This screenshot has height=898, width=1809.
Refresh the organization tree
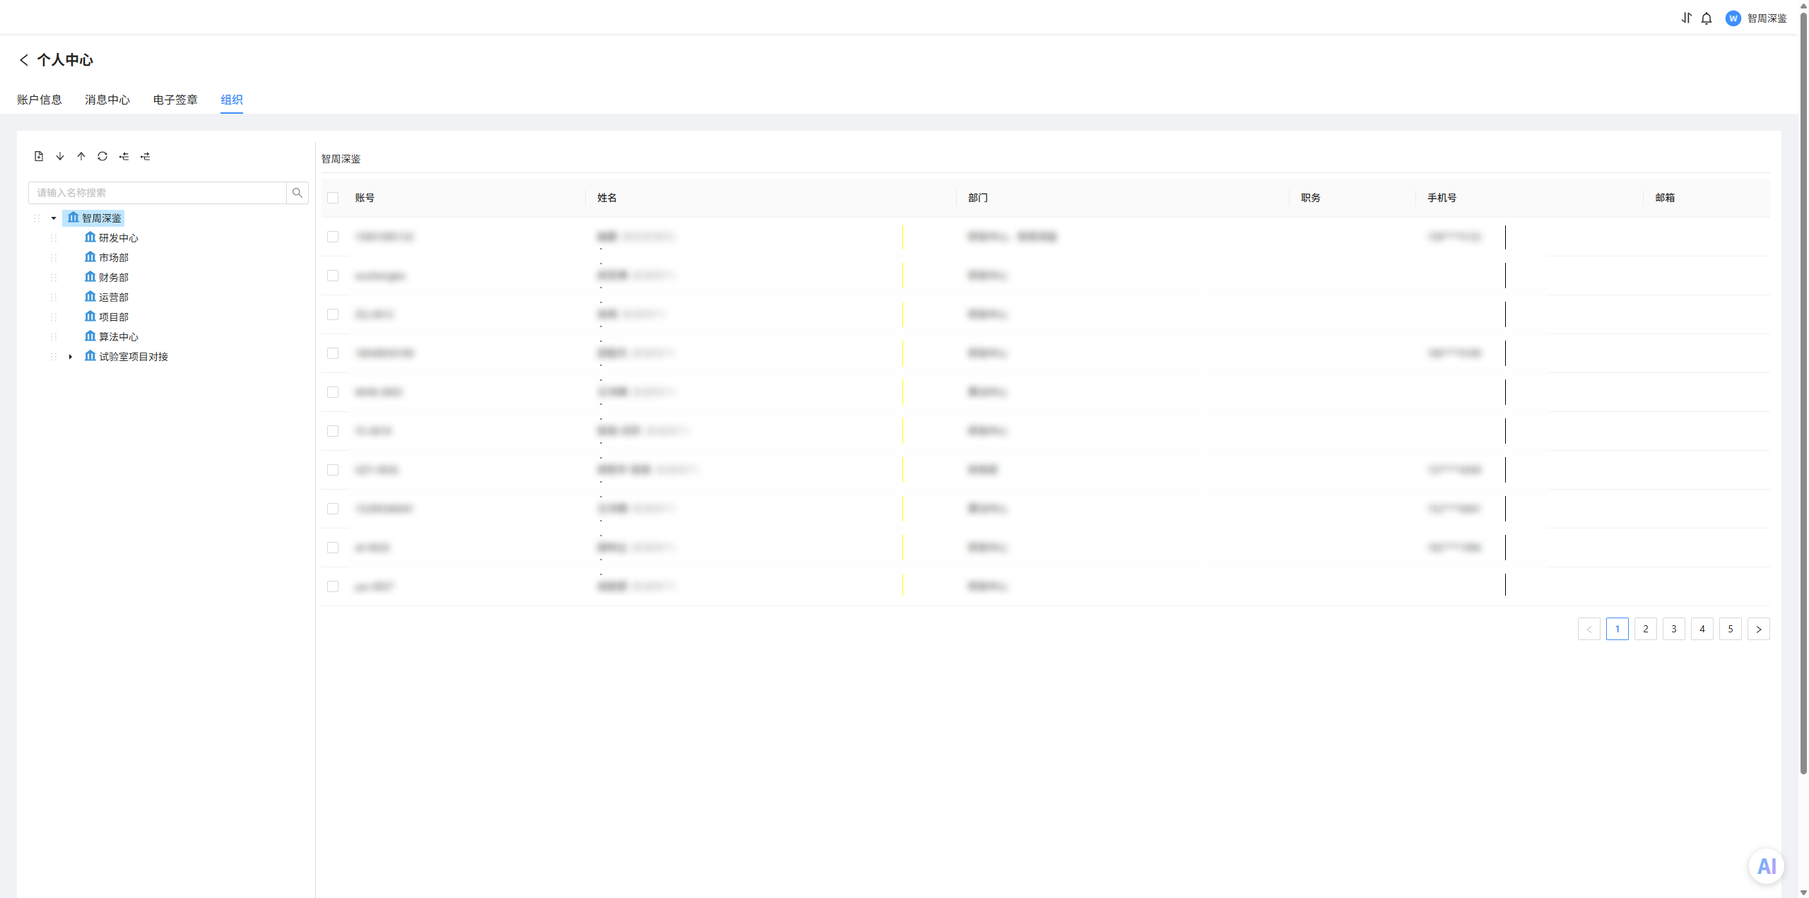(x=102, y=156)
